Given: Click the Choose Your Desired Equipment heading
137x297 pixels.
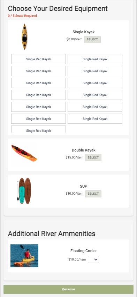Looking at the screenshot, I should point(58,8).
